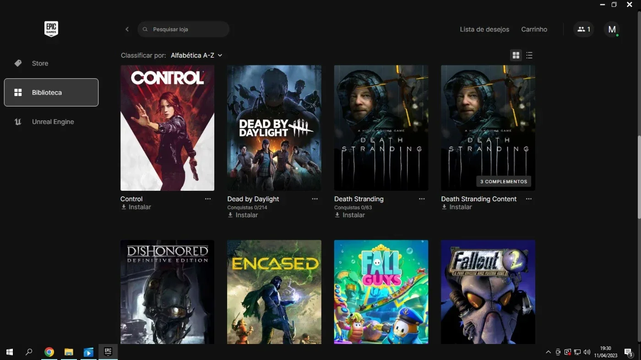Open options menu for Control

208,199
